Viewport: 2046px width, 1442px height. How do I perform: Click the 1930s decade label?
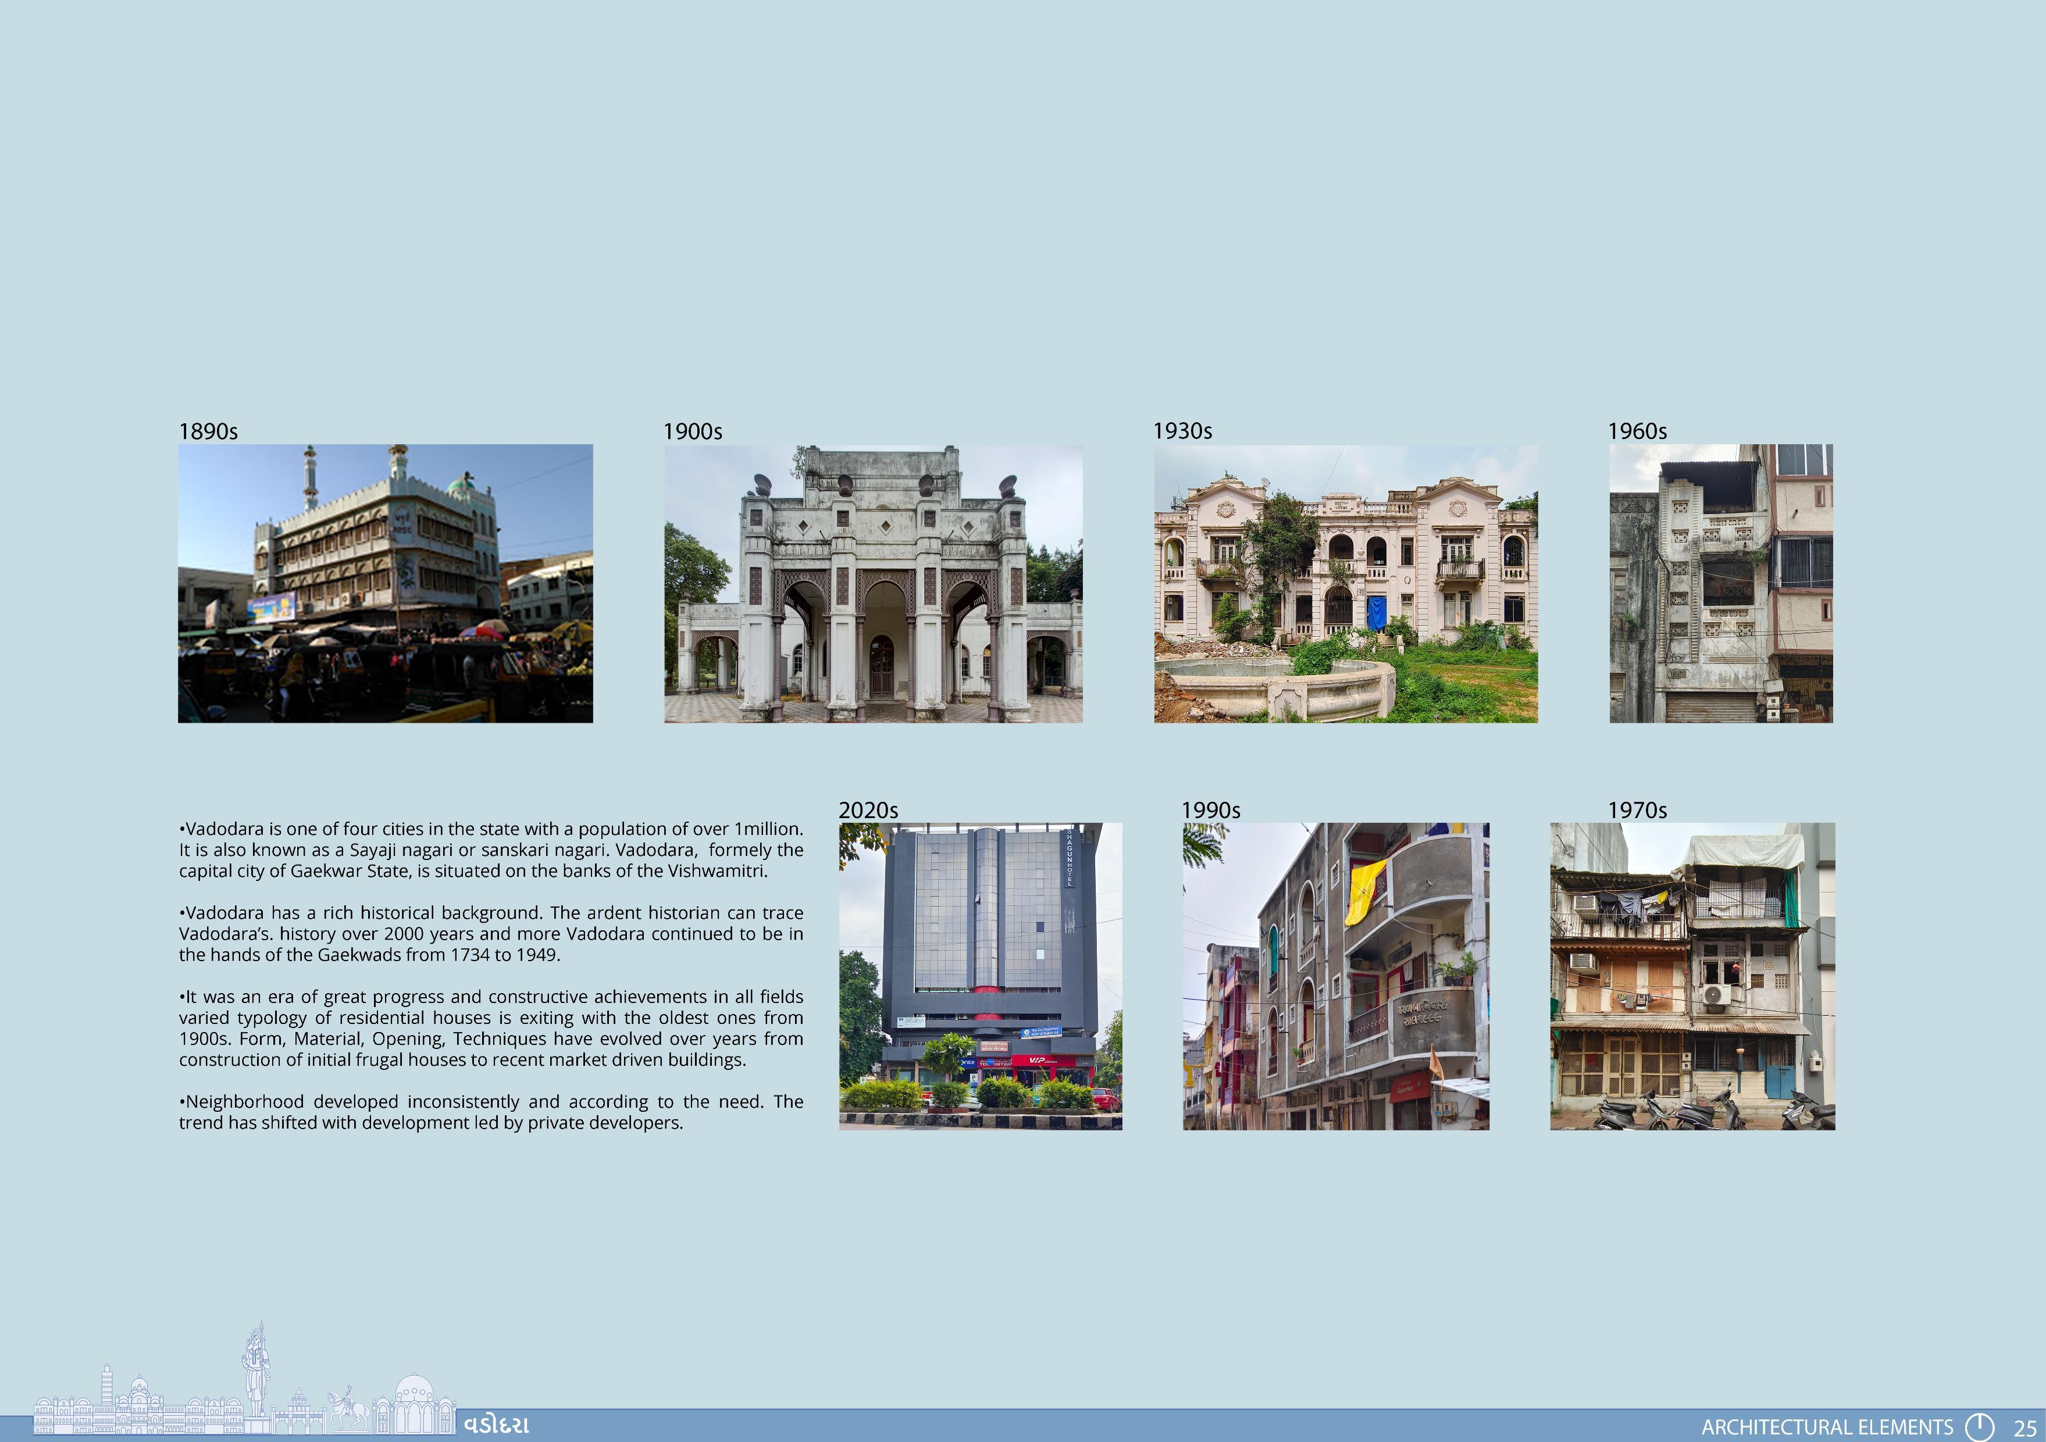[x=1182, y=431]
